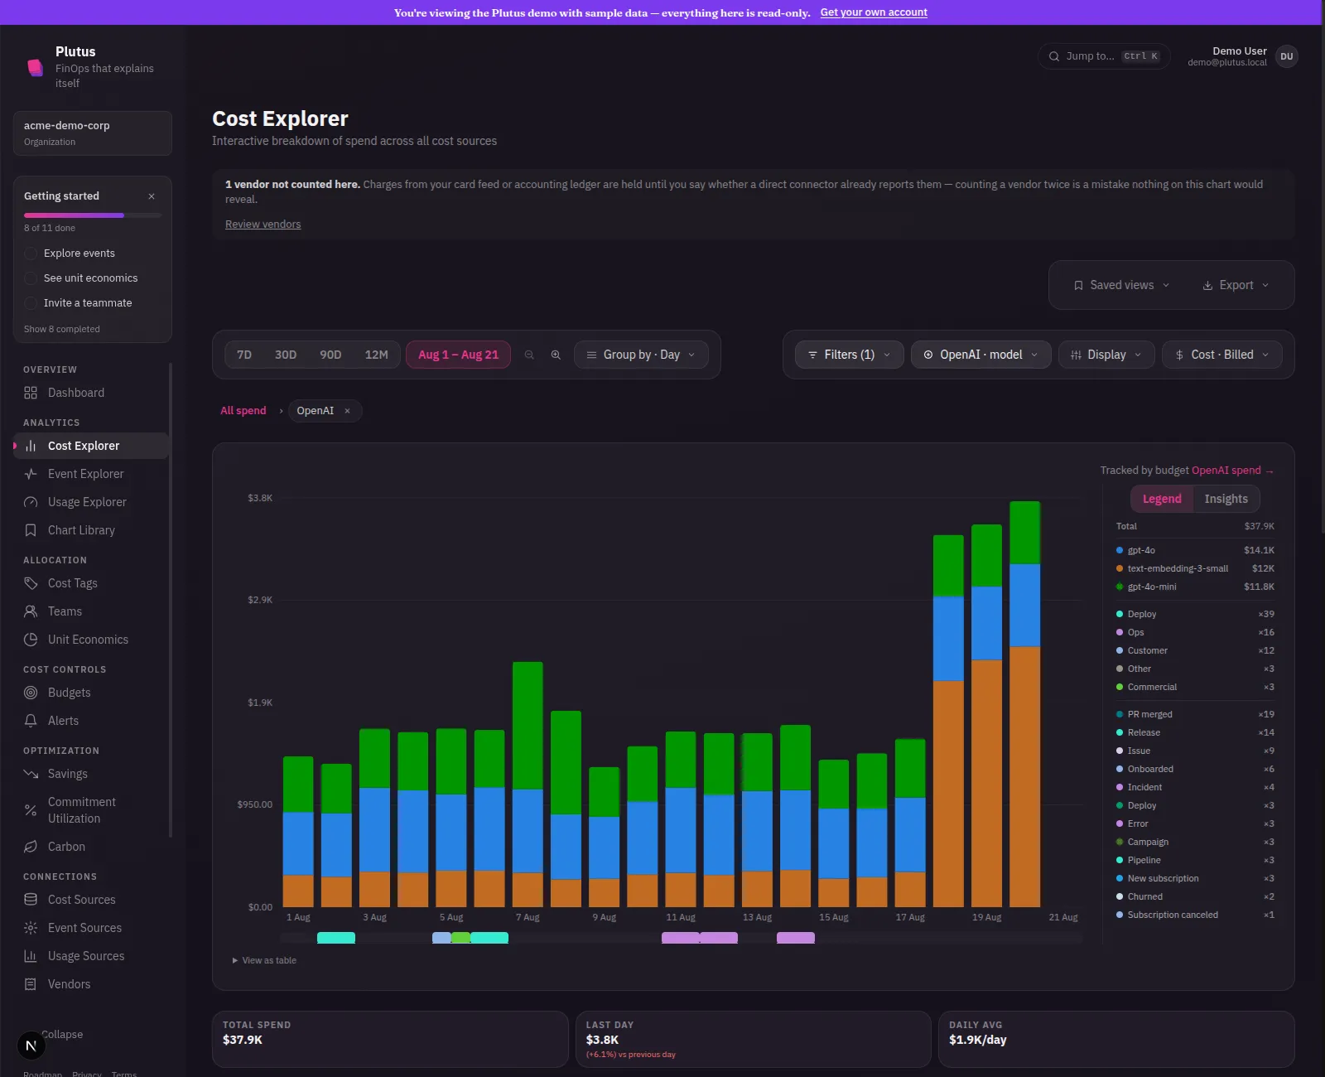Click Cost Tags tag icon
The height and width of the screenshot is (1077, 1325).
[x=31, y=583]
